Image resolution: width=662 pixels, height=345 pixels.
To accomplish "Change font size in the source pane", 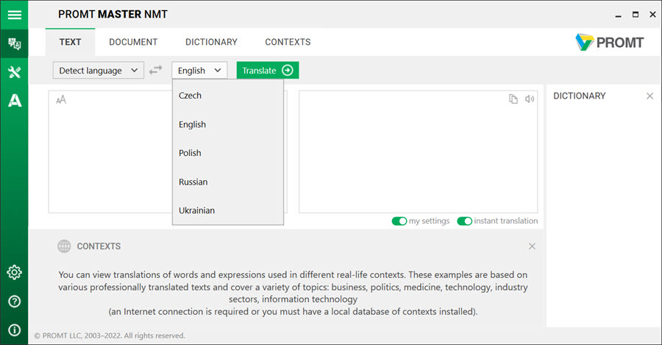I will click(61, 99).
